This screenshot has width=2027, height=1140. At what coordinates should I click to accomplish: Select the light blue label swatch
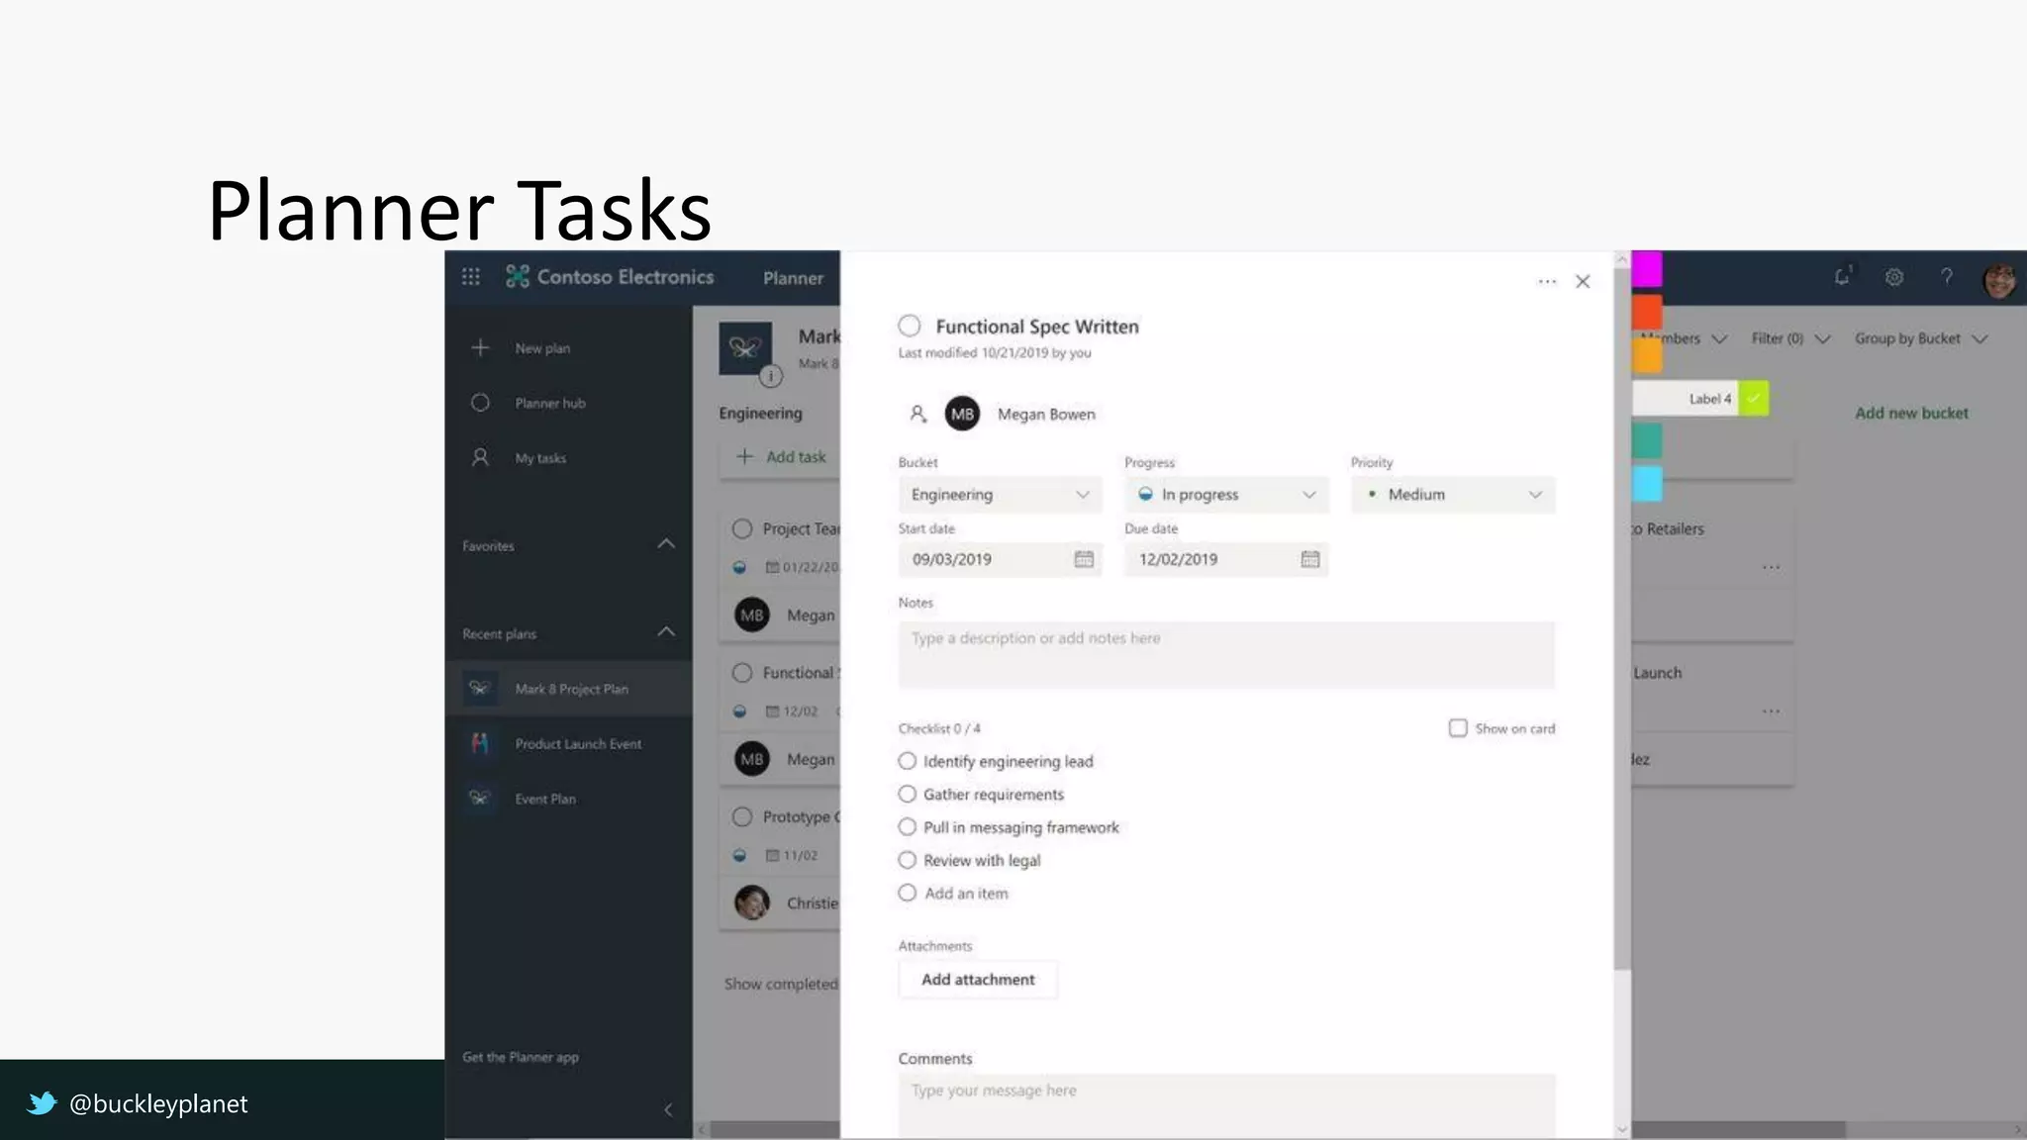coord(1647,484)
